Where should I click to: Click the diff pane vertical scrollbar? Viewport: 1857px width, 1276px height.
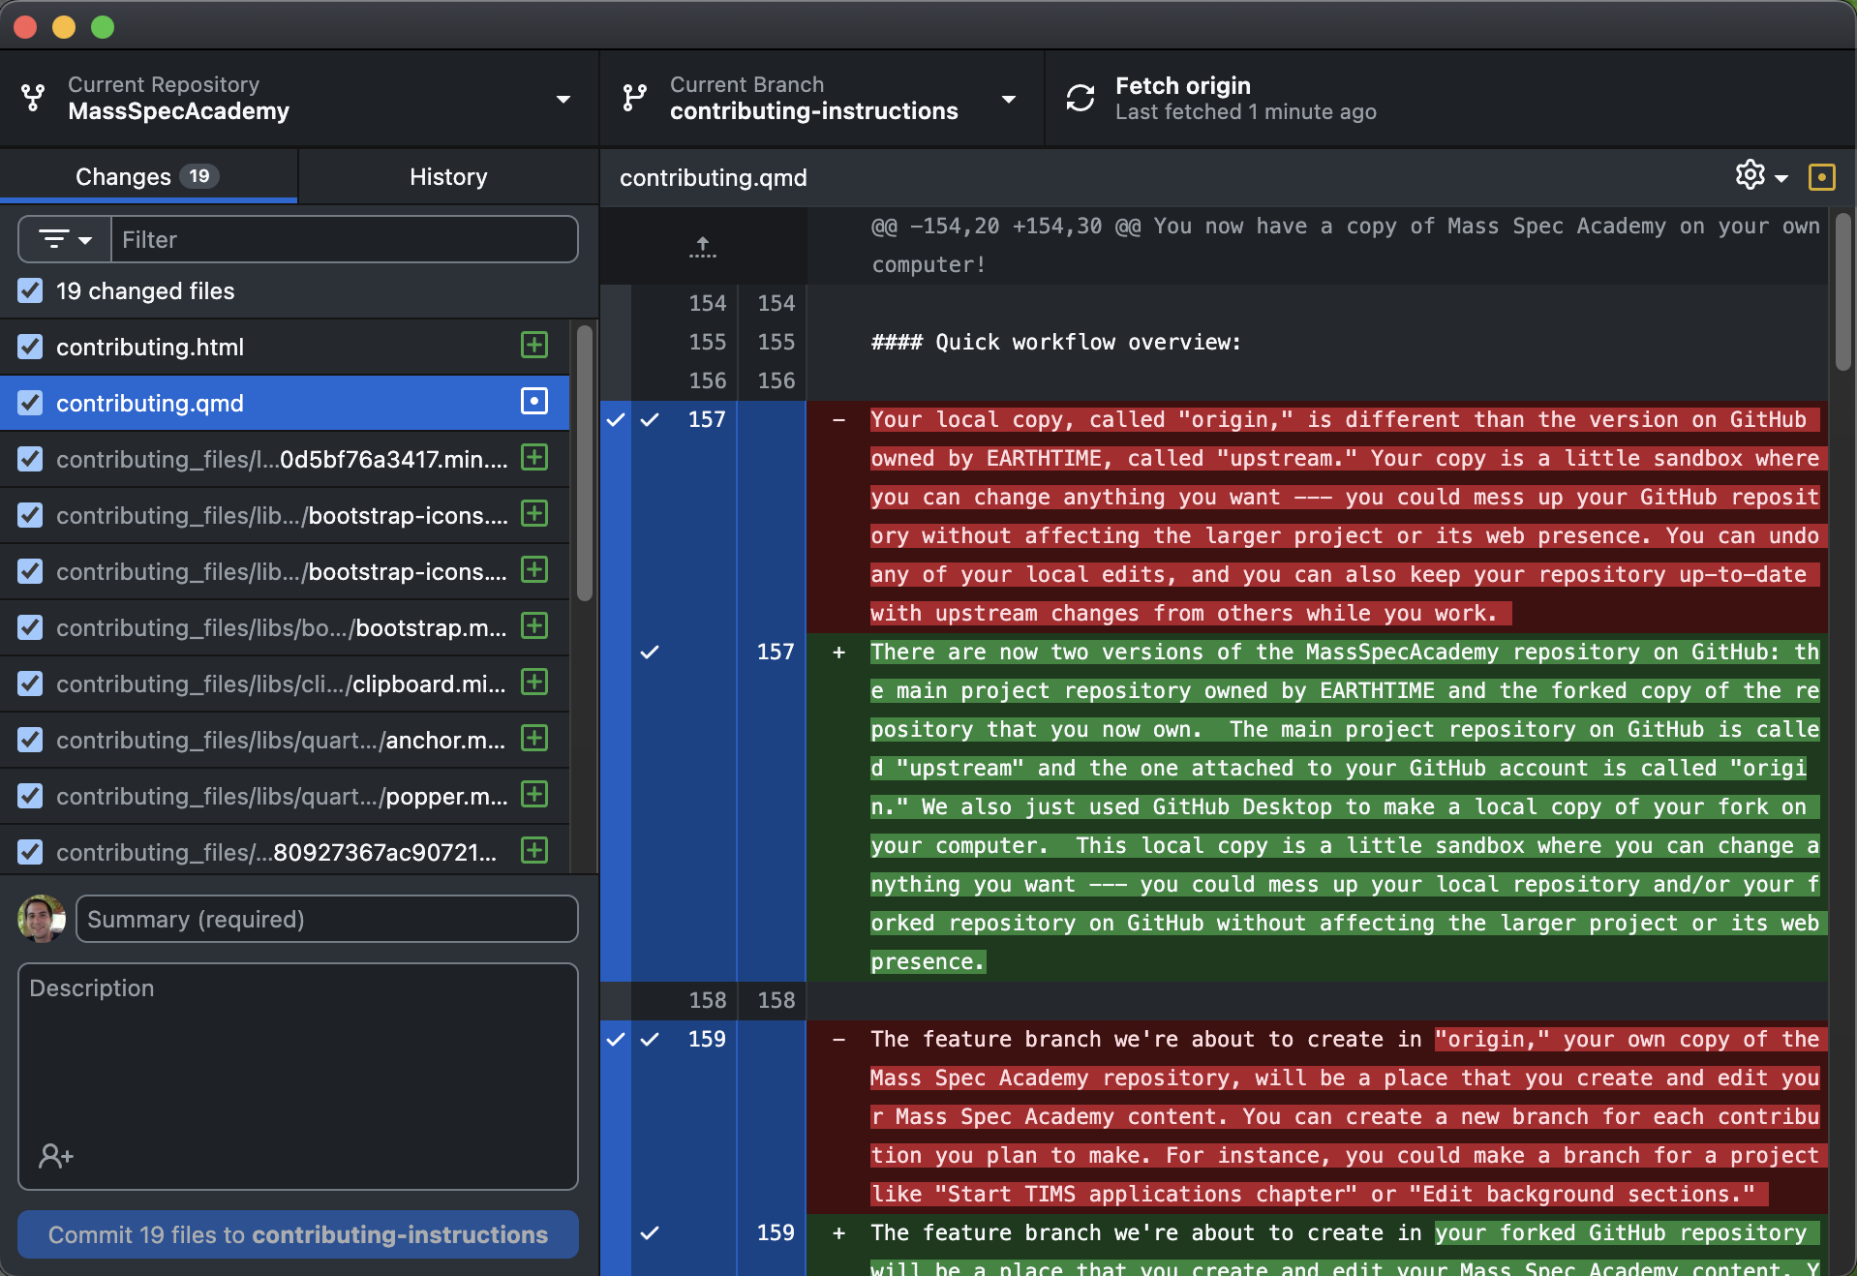pos(1842,292)
